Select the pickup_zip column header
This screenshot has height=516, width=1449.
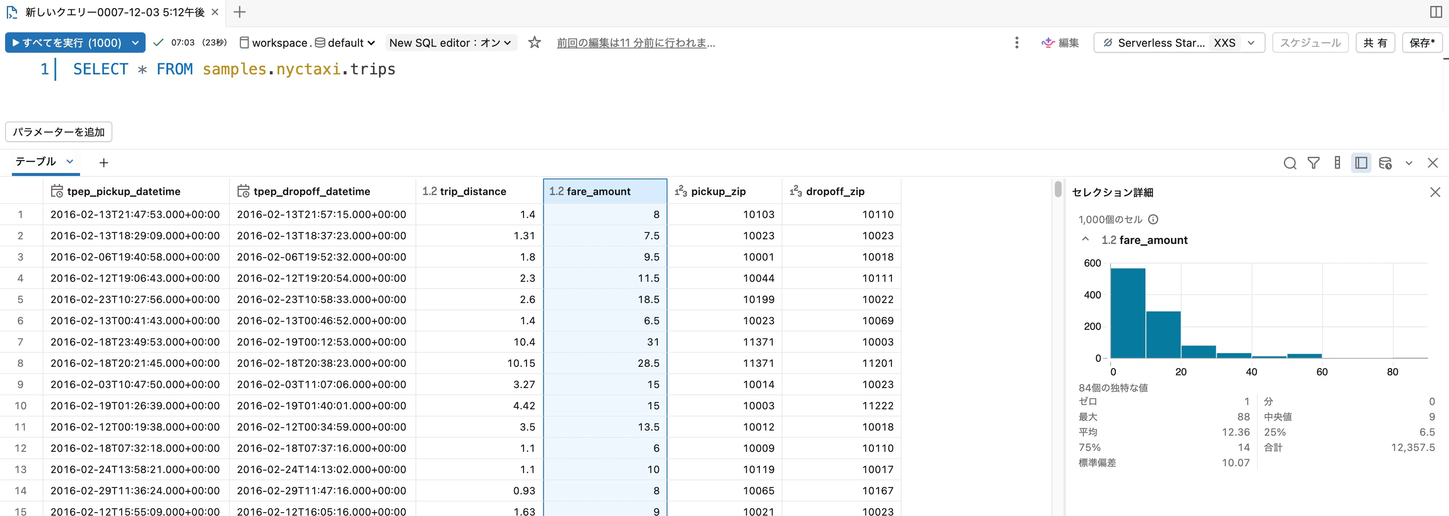tap(724, 191)
